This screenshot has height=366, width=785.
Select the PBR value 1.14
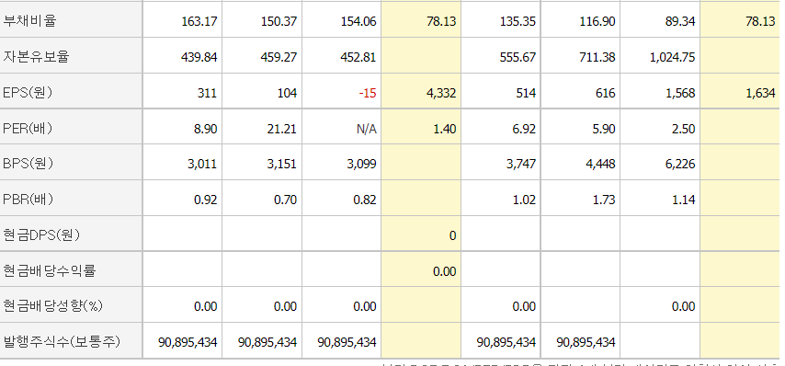click(x=683, y=200)
